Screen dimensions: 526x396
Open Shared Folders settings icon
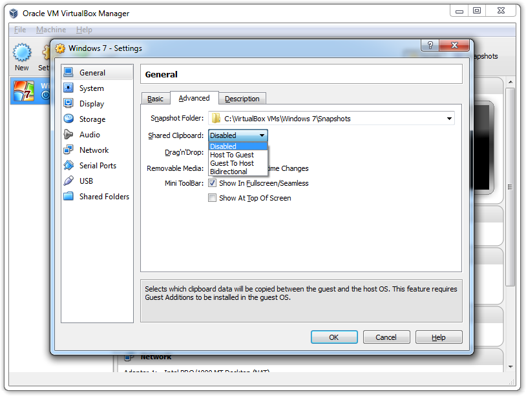[x=68, y=197]
